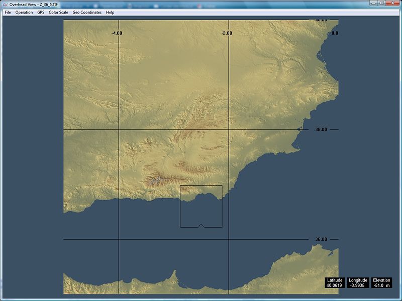Image resolution: width=402 pixels, height=301 pixels.
Task: Expand the Color Scale menu
Action: coord(58,12)
